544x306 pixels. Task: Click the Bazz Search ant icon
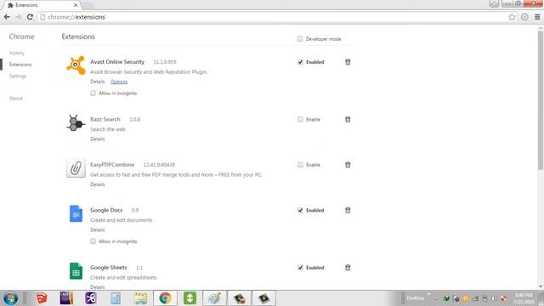pyautogui.click(x=76, y=122)
